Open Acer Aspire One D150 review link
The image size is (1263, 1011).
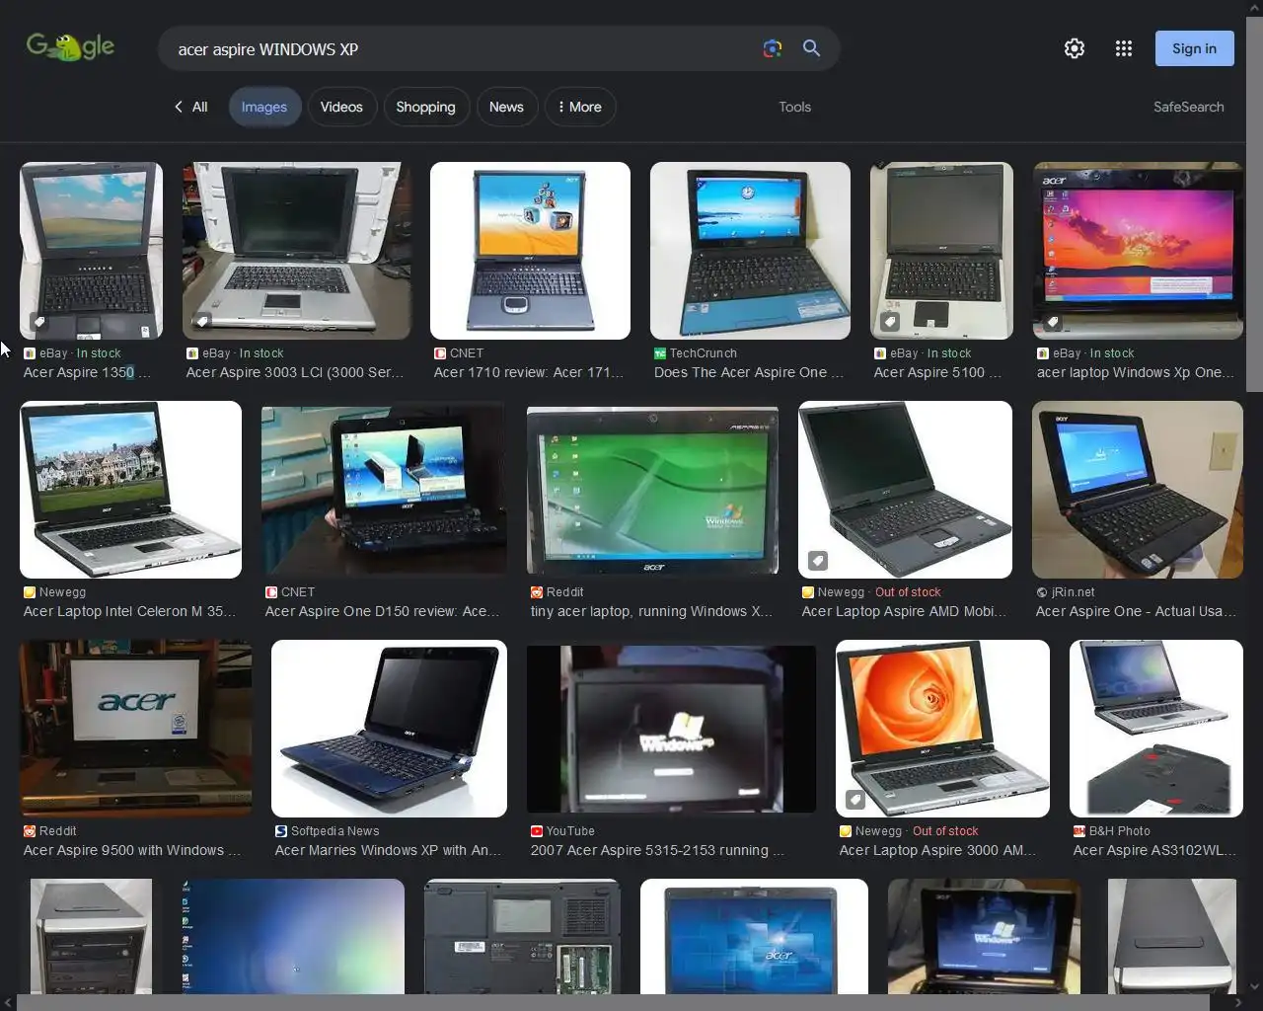(382, 611)
